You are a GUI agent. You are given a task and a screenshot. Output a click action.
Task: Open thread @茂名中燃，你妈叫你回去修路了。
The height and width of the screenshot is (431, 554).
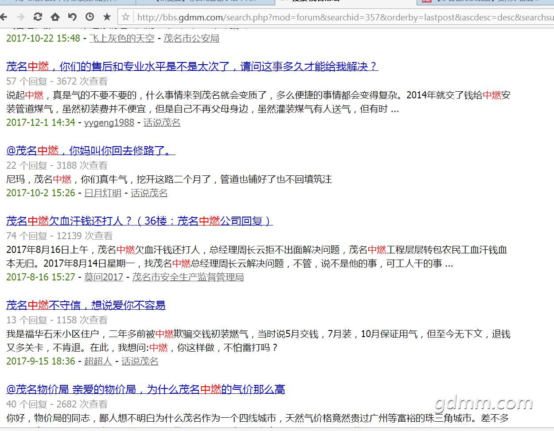[x=91, y=151]
